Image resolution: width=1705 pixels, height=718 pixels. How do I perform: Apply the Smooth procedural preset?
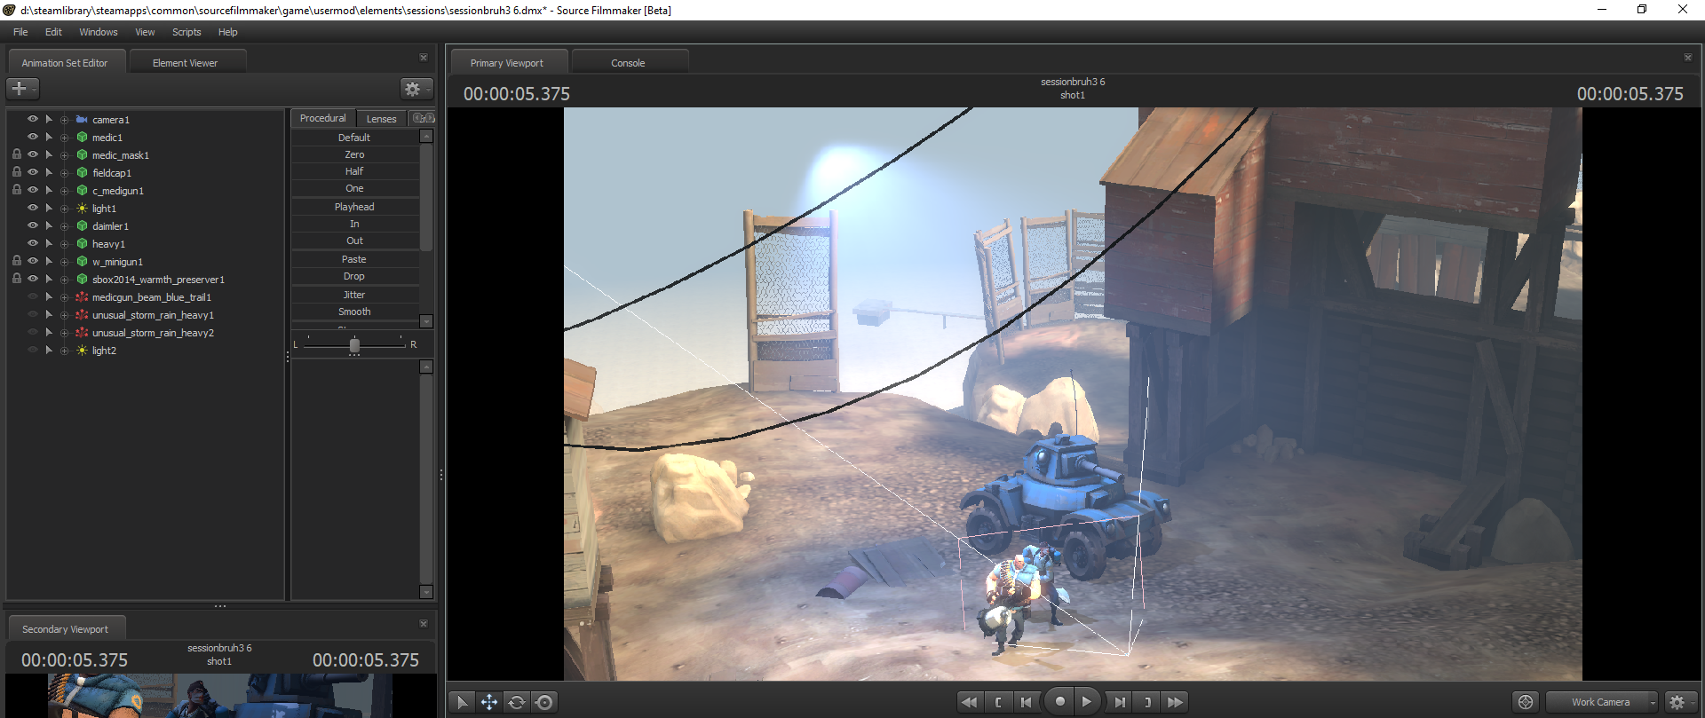pyautogui.click(x=354, y=312)
